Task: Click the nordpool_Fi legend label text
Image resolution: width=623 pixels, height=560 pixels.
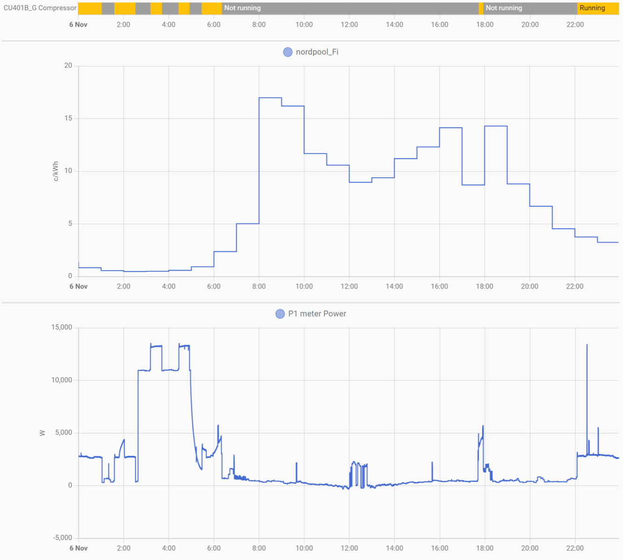Action: pyautogui.click(x=317, y=52)
